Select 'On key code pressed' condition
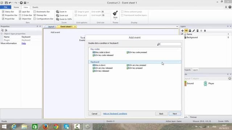The image size is (232, 130). coord(137,52)
